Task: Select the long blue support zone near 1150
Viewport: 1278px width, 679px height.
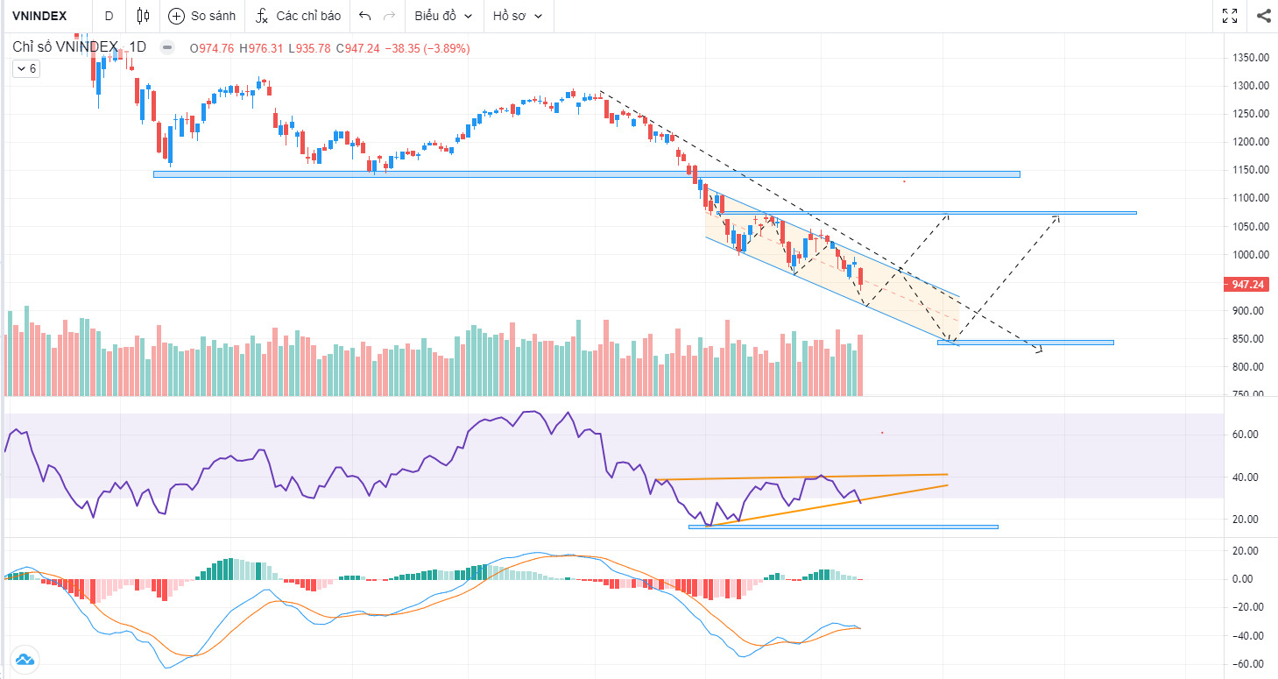Action: [x=586, y=174]
